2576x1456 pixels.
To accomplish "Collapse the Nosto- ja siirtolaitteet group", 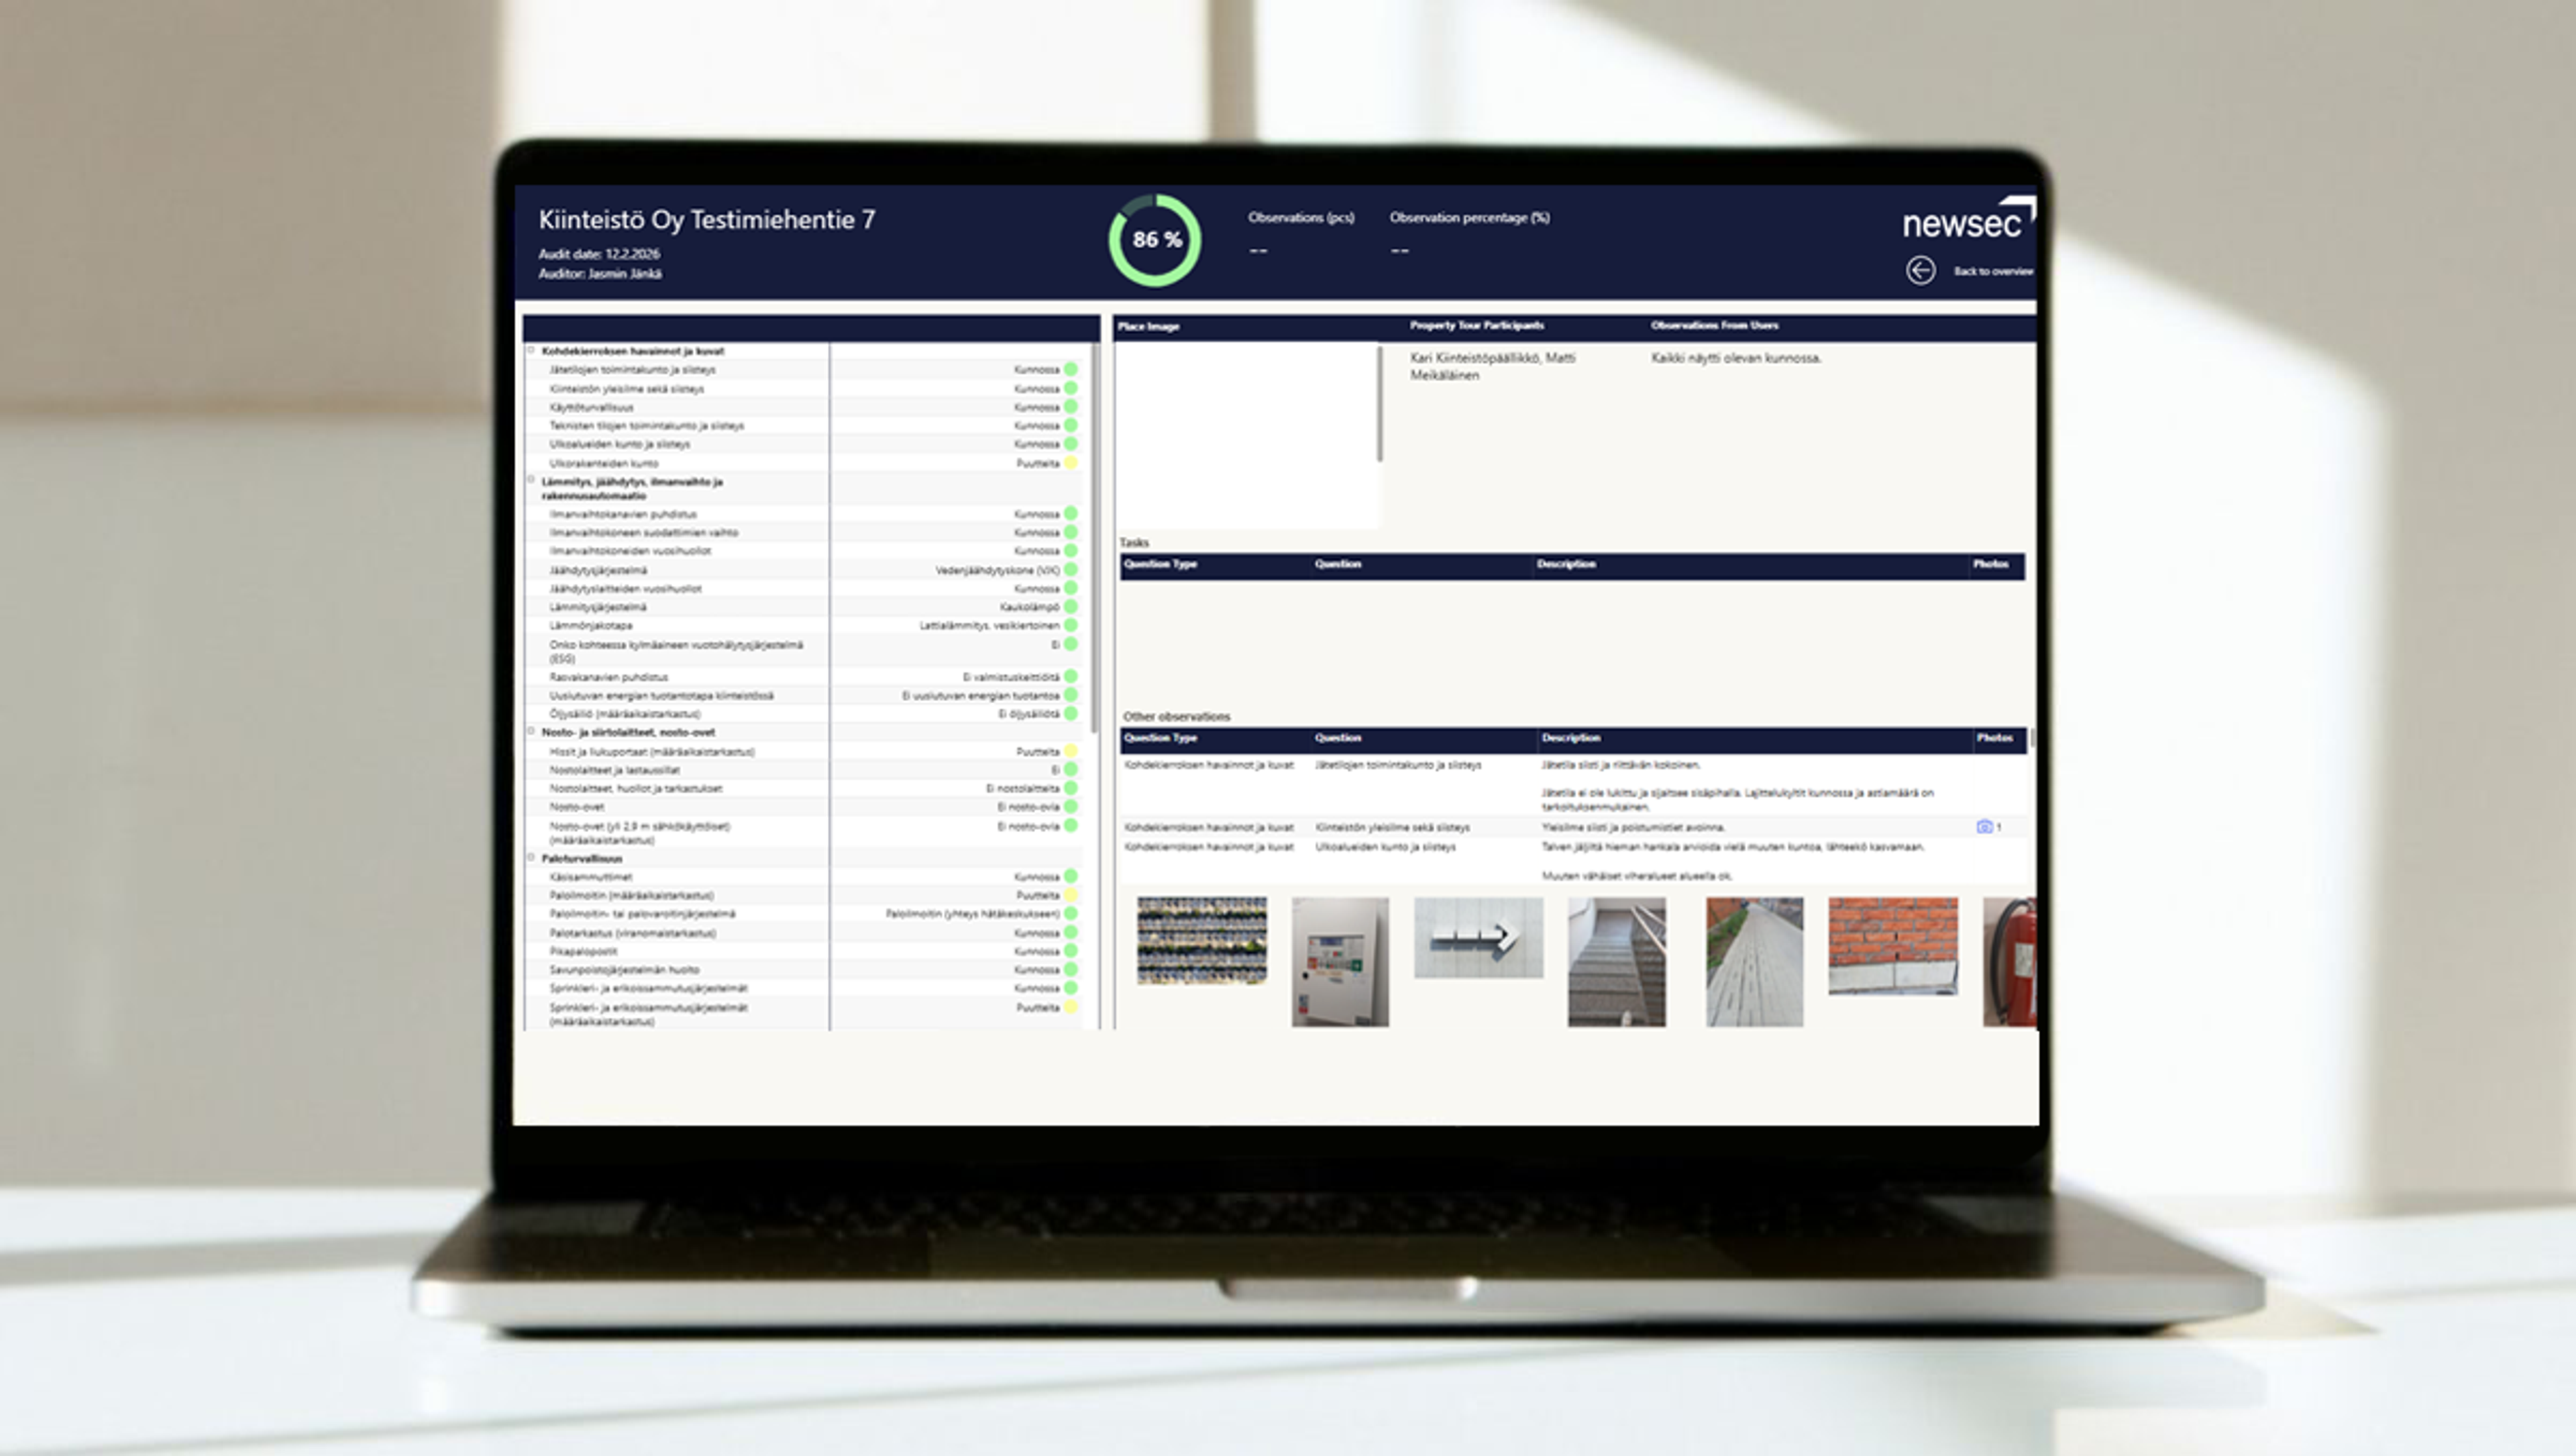I will tap(531, 731).
